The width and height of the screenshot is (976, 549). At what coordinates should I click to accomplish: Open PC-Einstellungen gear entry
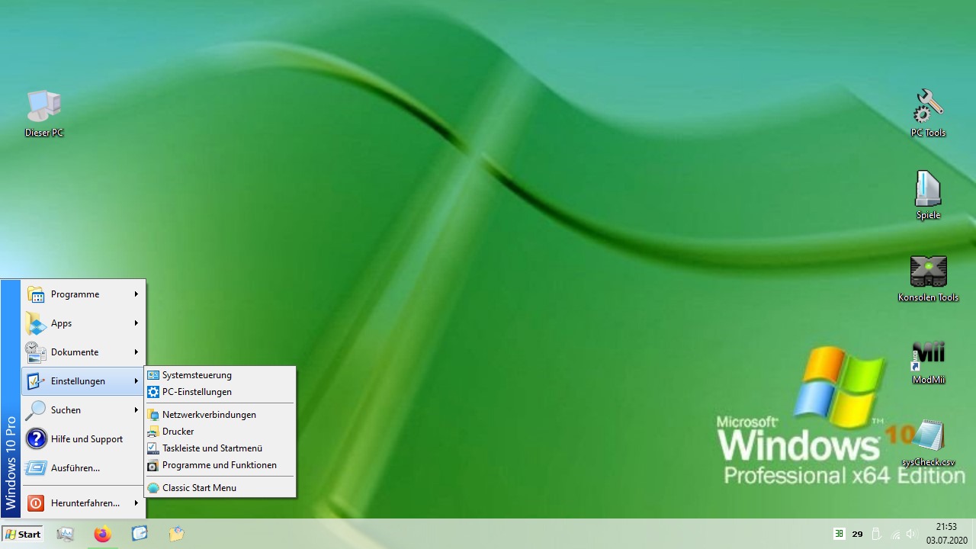point(220,392)
